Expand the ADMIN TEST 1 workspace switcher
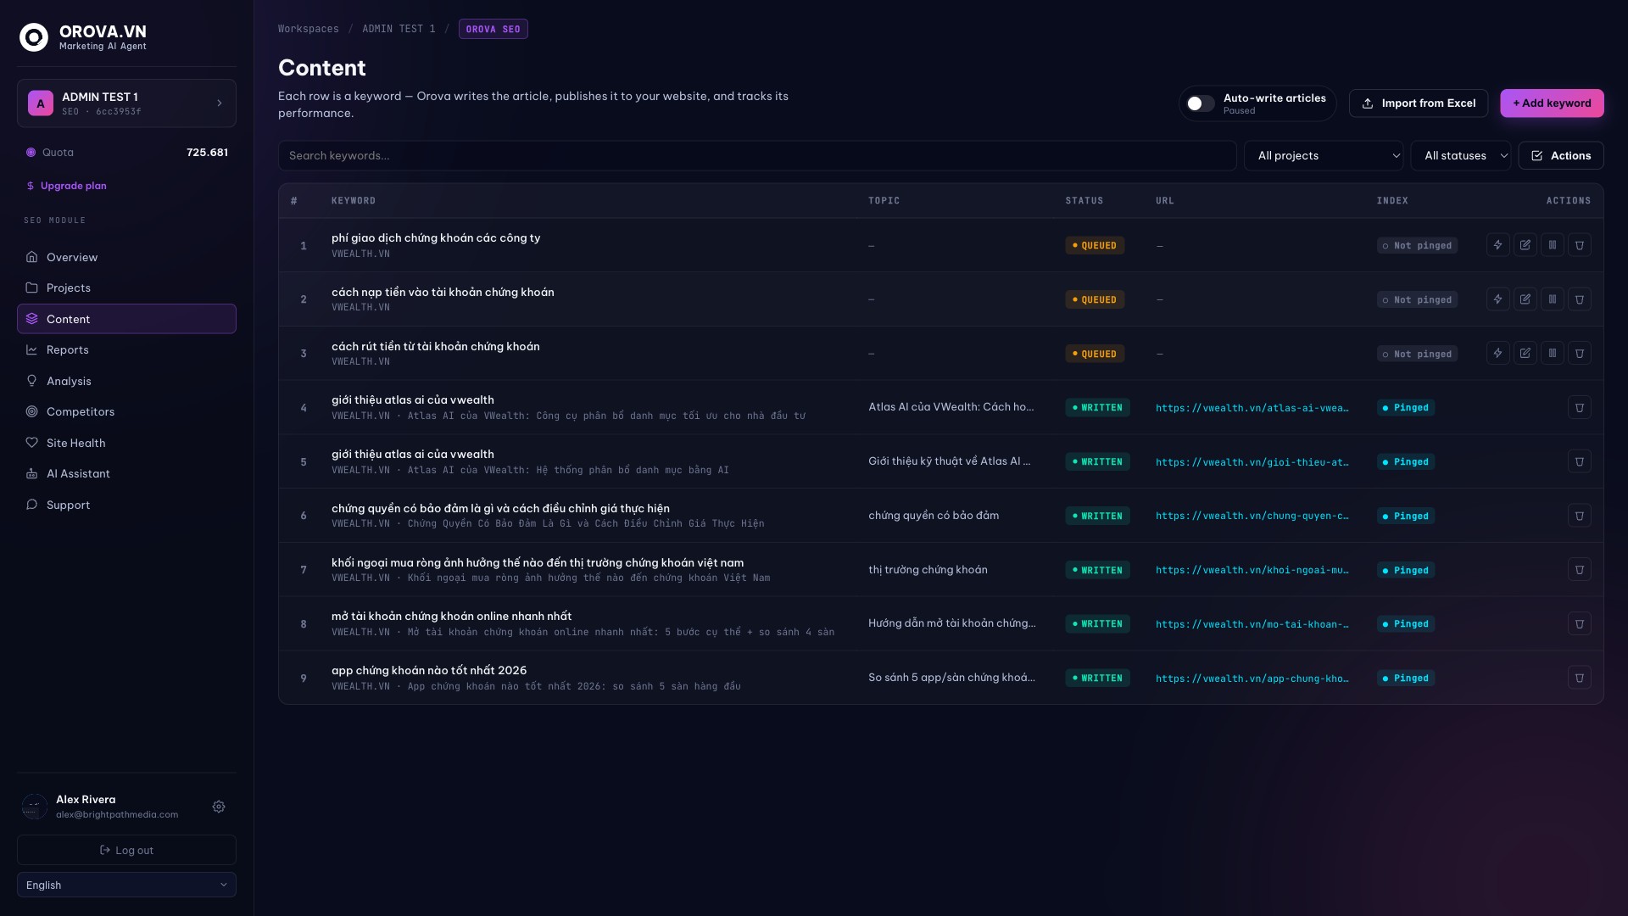Viewport: 1628px width, 916px height. pyautogui.click(x=126, y=103)
